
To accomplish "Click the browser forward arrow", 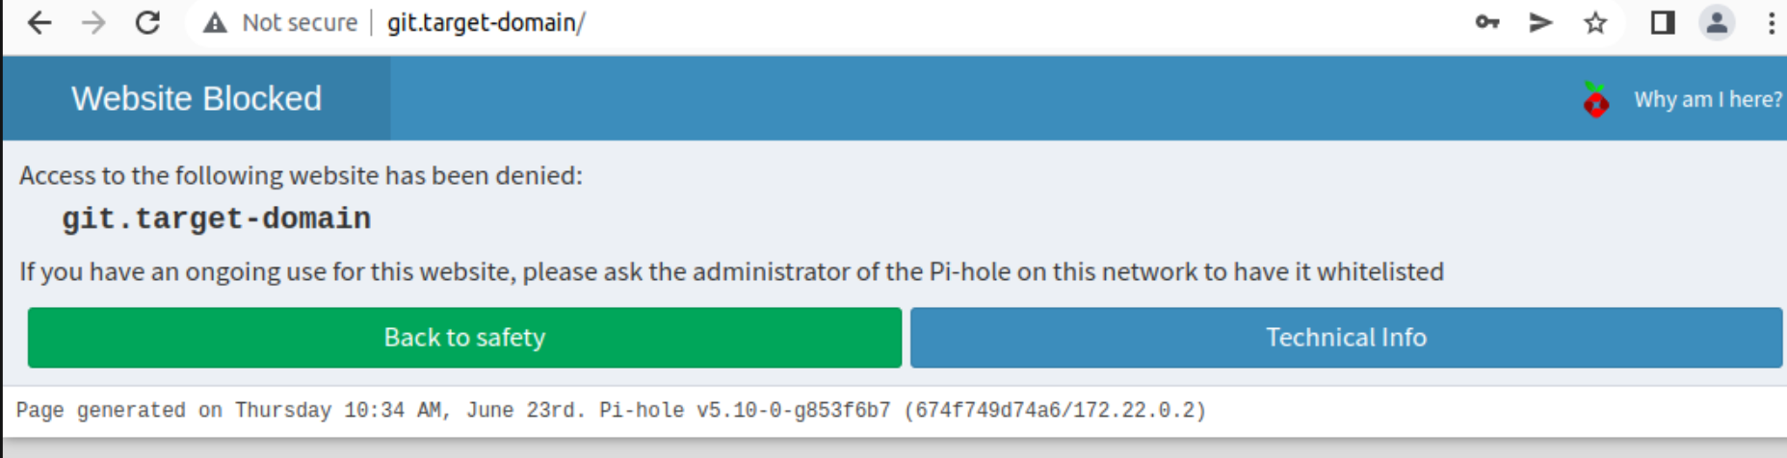I will (x=93, y=22).
